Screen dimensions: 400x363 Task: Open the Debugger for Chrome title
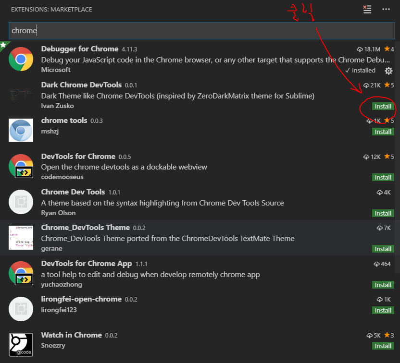click(80, 49)
